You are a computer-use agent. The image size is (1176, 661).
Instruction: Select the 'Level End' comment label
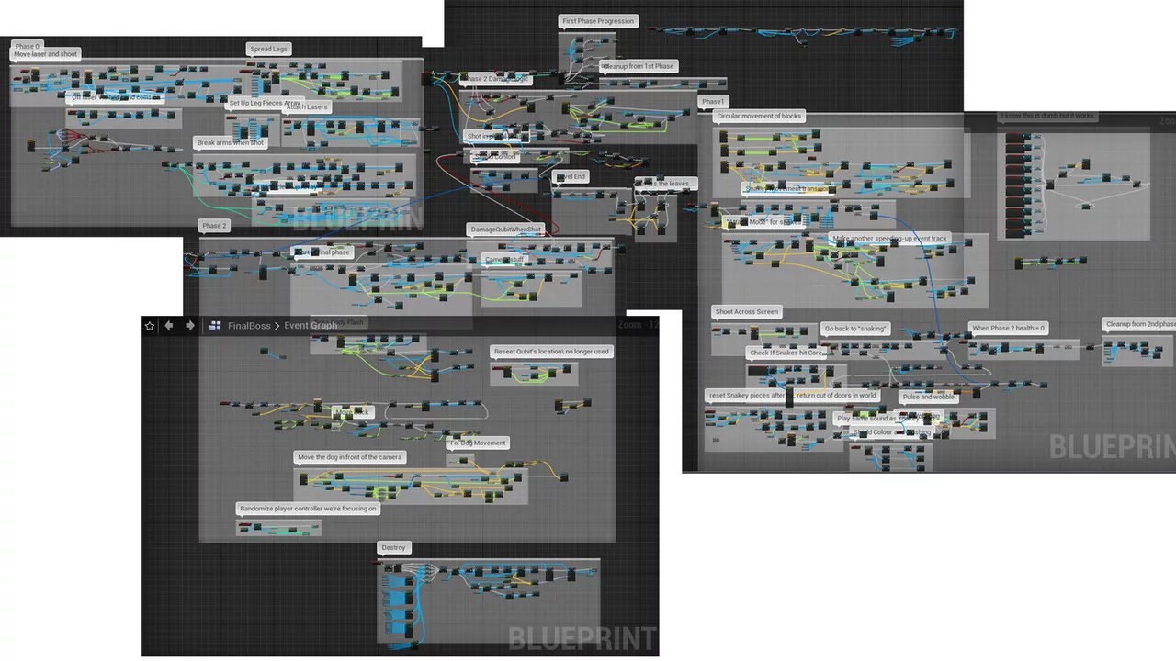pos(571,176)
